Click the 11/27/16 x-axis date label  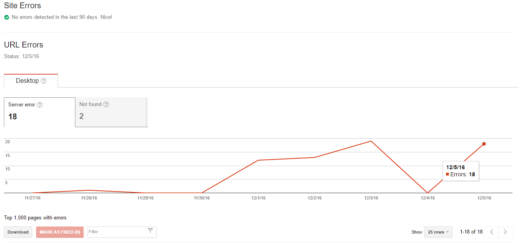(x=33, y=198)
